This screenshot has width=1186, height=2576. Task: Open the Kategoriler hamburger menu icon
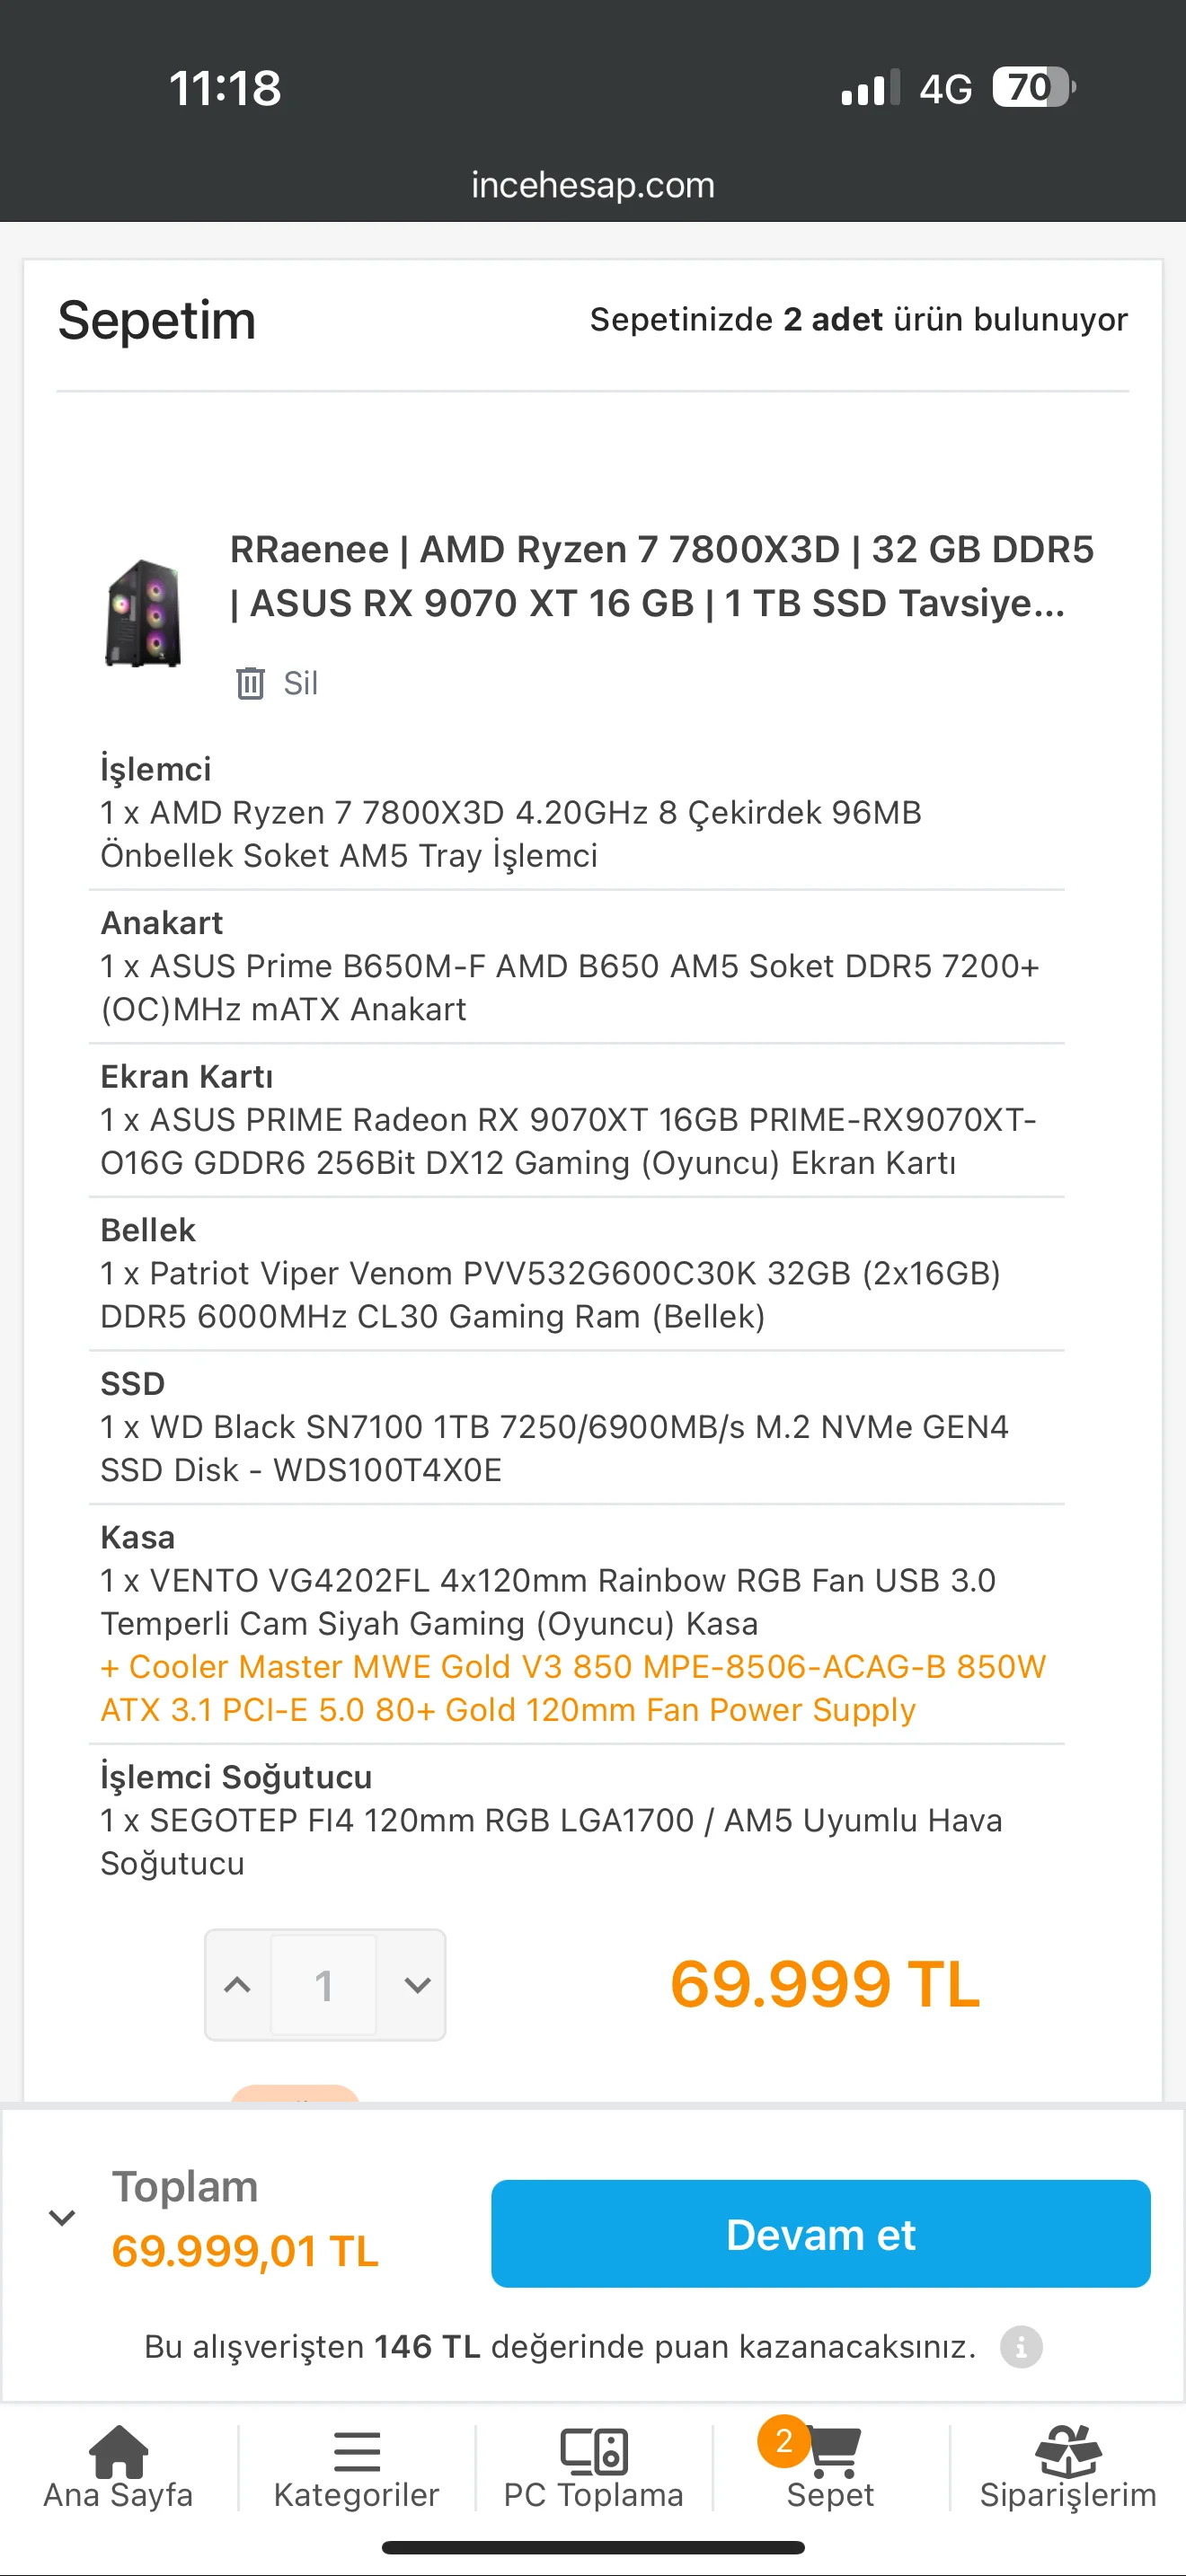click(x=356, y=2453)
